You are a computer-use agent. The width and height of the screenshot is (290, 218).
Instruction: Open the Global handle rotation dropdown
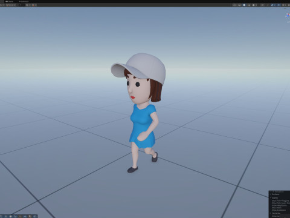pos(11,5)
